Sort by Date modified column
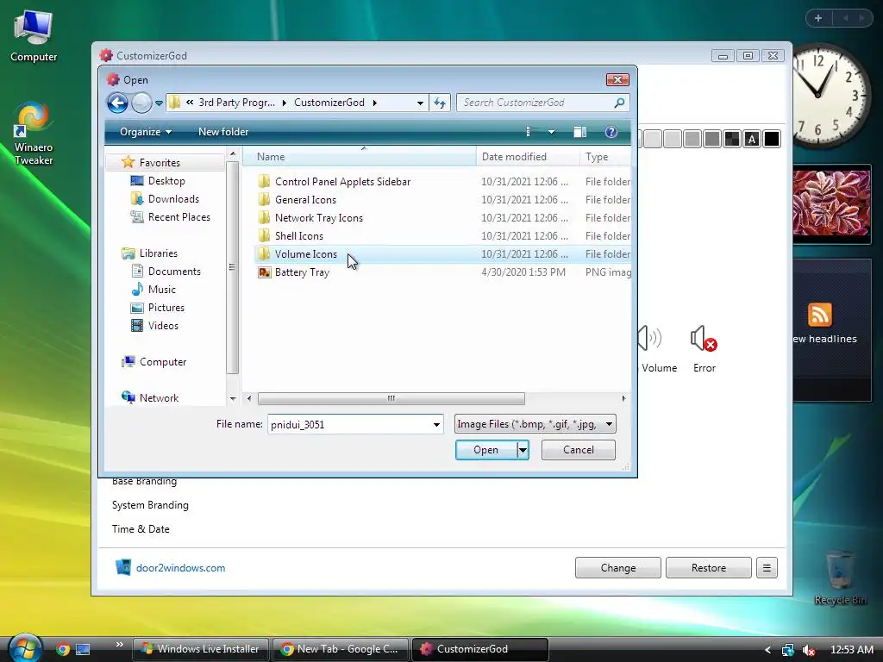 click(x=528, y=157)
